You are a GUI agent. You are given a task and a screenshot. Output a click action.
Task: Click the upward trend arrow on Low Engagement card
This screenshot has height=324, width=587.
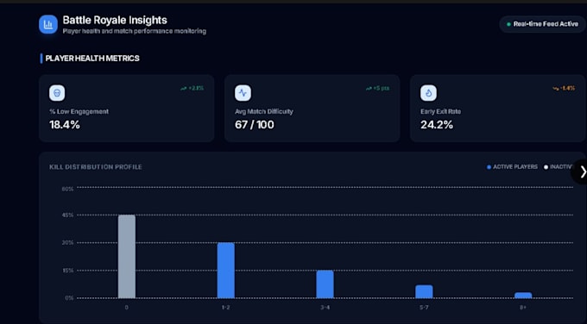[183, 89]
